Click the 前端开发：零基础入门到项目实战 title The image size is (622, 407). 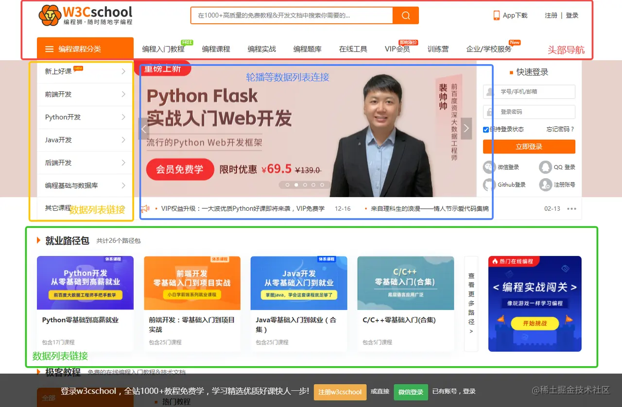click(x=192, y=324)
